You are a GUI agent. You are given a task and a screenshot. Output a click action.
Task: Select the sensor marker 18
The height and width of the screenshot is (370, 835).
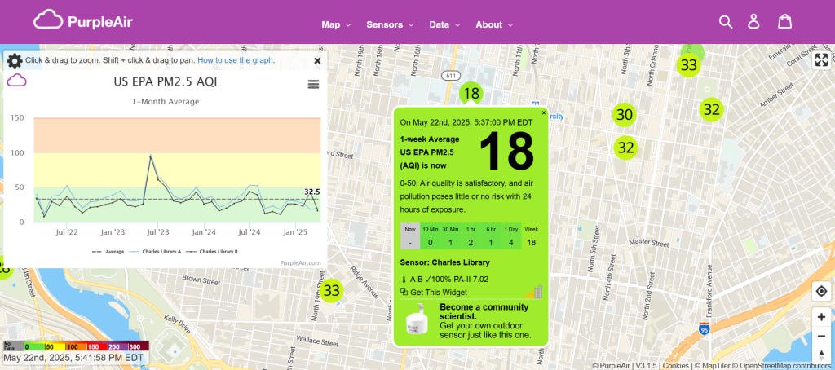click(471, 94)
